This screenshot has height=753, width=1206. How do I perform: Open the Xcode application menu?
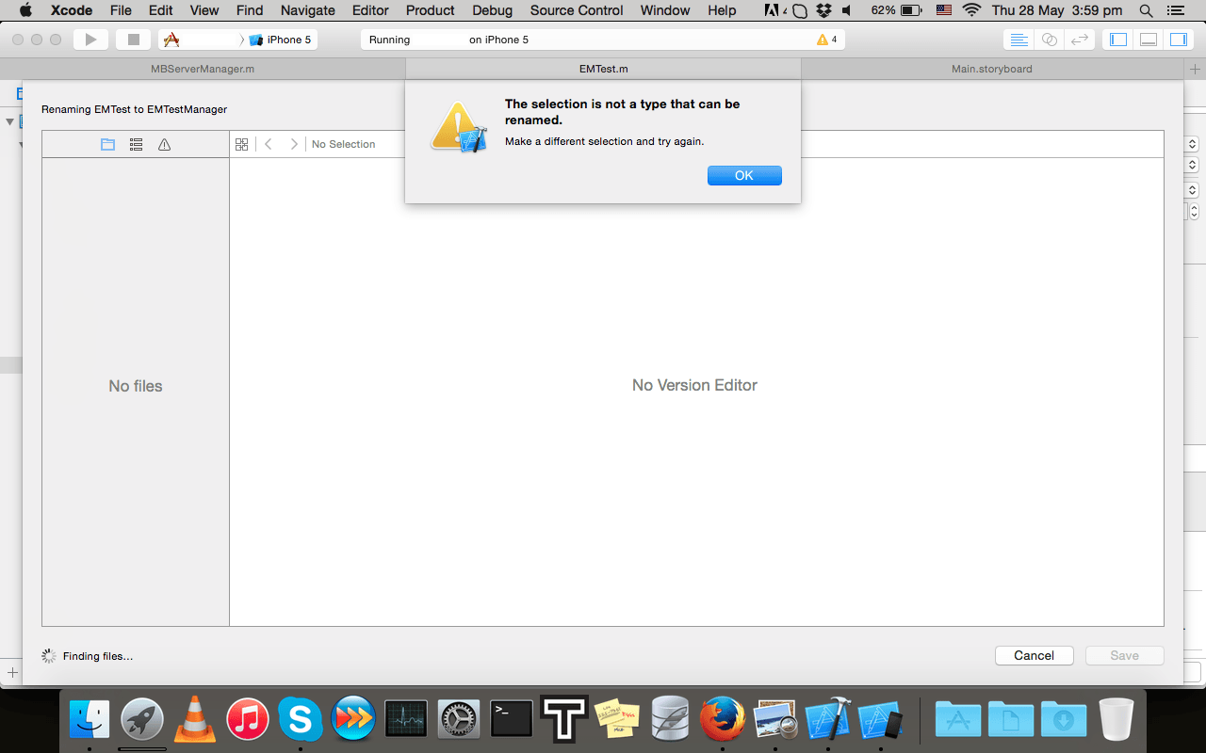point(72,10)
